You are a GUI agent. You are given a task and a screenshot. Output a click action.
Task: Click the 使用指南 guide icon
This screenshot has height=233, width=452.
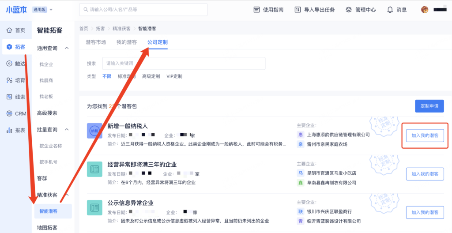click(x=257, y=10)
